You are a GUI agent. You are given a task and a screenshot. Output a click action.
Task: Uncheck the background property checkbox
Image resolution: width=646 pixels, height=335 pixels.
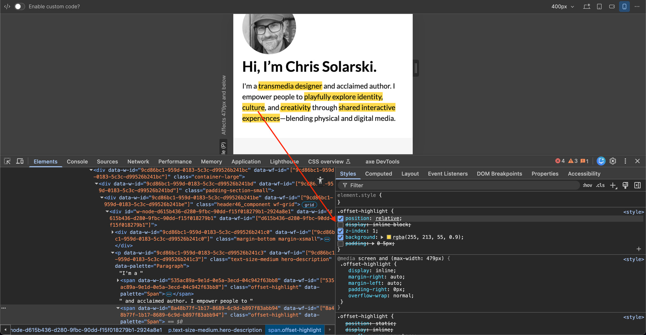pos(340,237)
